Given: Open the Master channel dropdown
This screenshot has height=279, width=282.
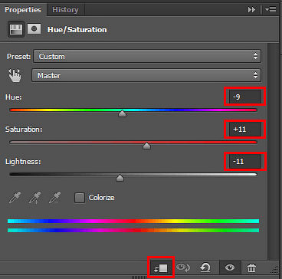Looking at the screenshot, I should click(x=146, y=76).
